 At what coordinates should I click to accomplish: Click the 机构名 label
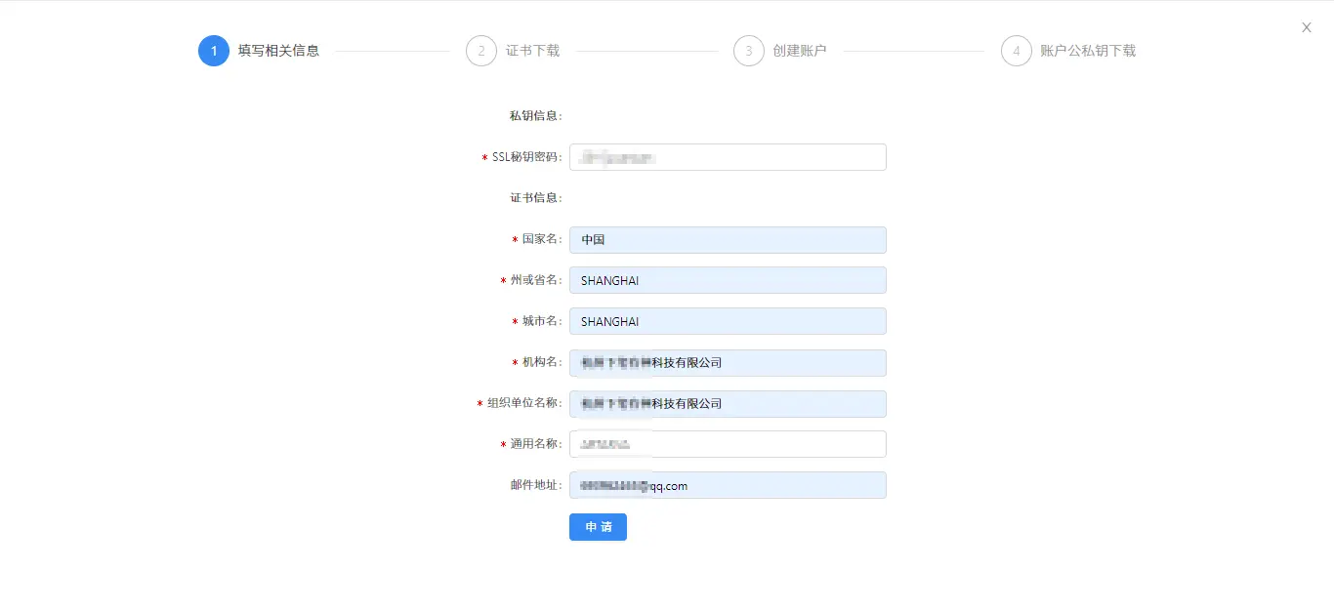[542, 363]
